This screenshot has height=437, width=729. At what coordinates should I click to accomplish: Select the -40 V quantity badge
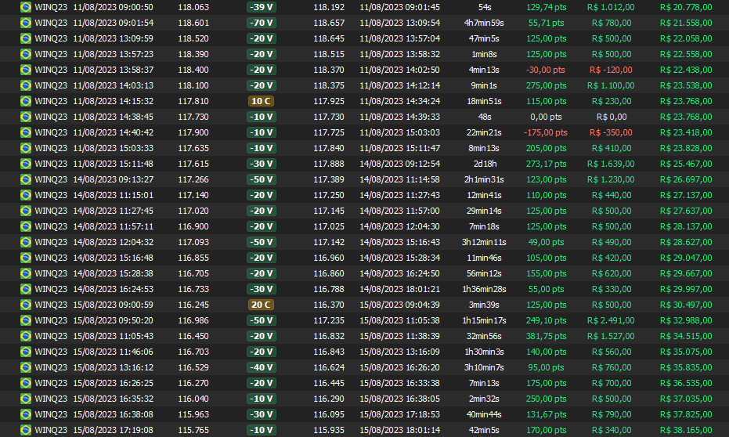tap(260, 367)
